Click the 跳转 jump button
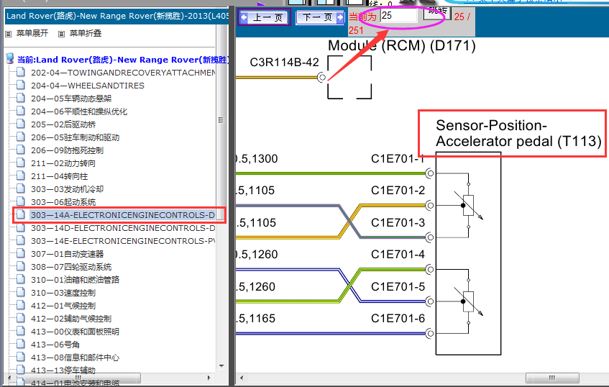Viewport: 609px width, 387px height. (x=437, y=12)
